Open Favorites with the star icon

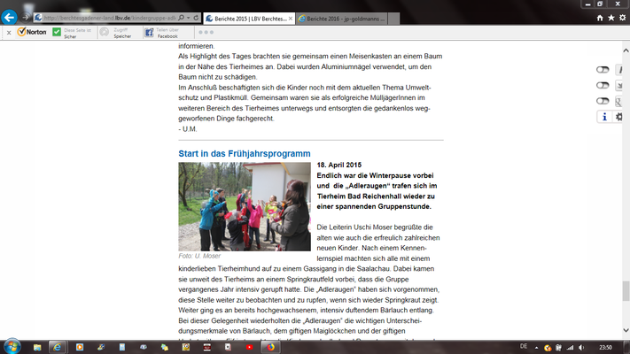click(x=611, y=18)
